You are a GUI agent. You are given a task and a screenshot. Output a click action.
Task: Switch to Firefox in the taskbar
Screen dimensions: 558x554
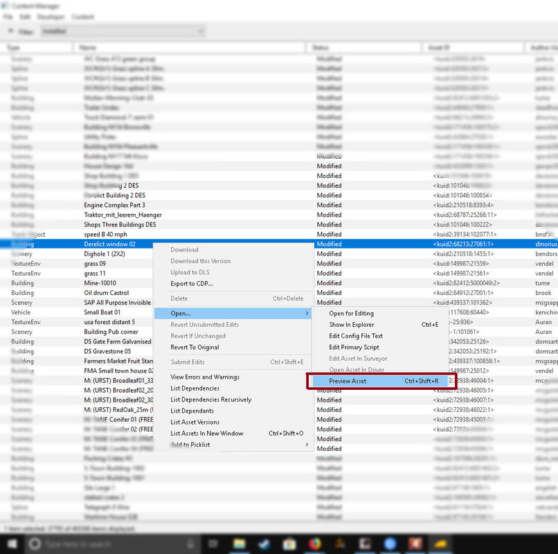pos(314,544)
